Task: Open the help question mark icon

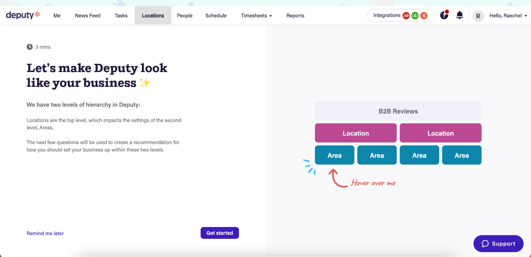Action: tap(444, 15)
